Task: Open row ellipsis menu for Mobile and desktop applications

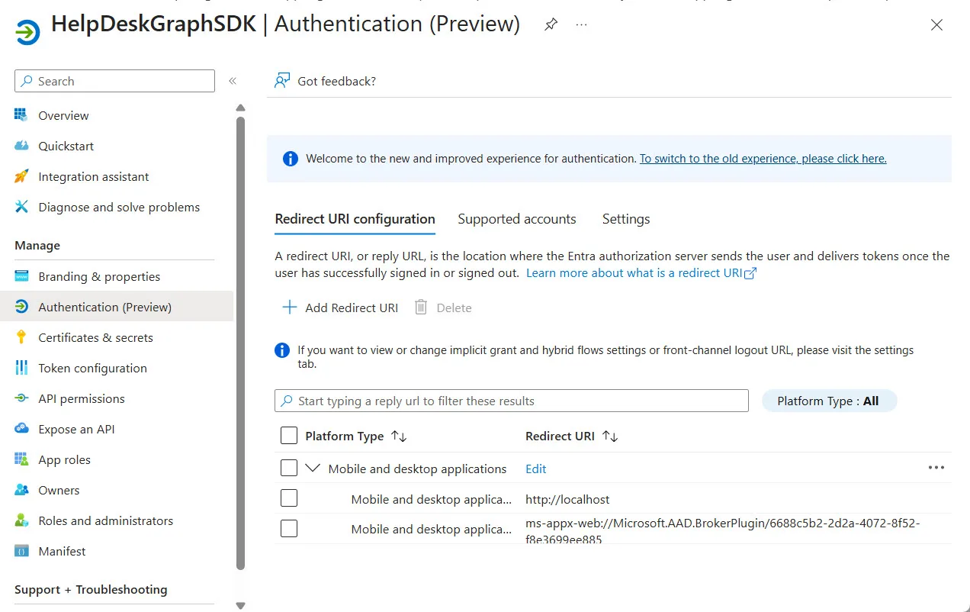Action: [x=936, y=468]
